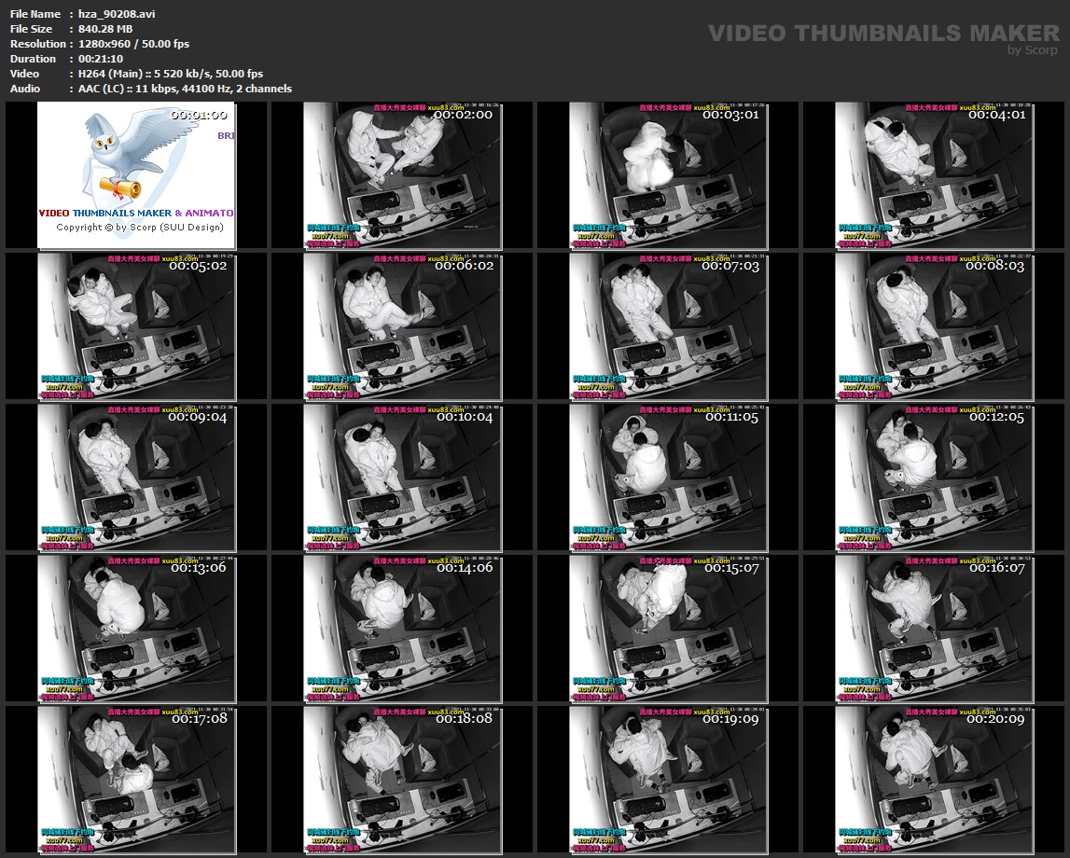This screenshot has width=1070, height=858.
Task: Select the thumbnail at 00:03:01
Action: coord(668,175)
